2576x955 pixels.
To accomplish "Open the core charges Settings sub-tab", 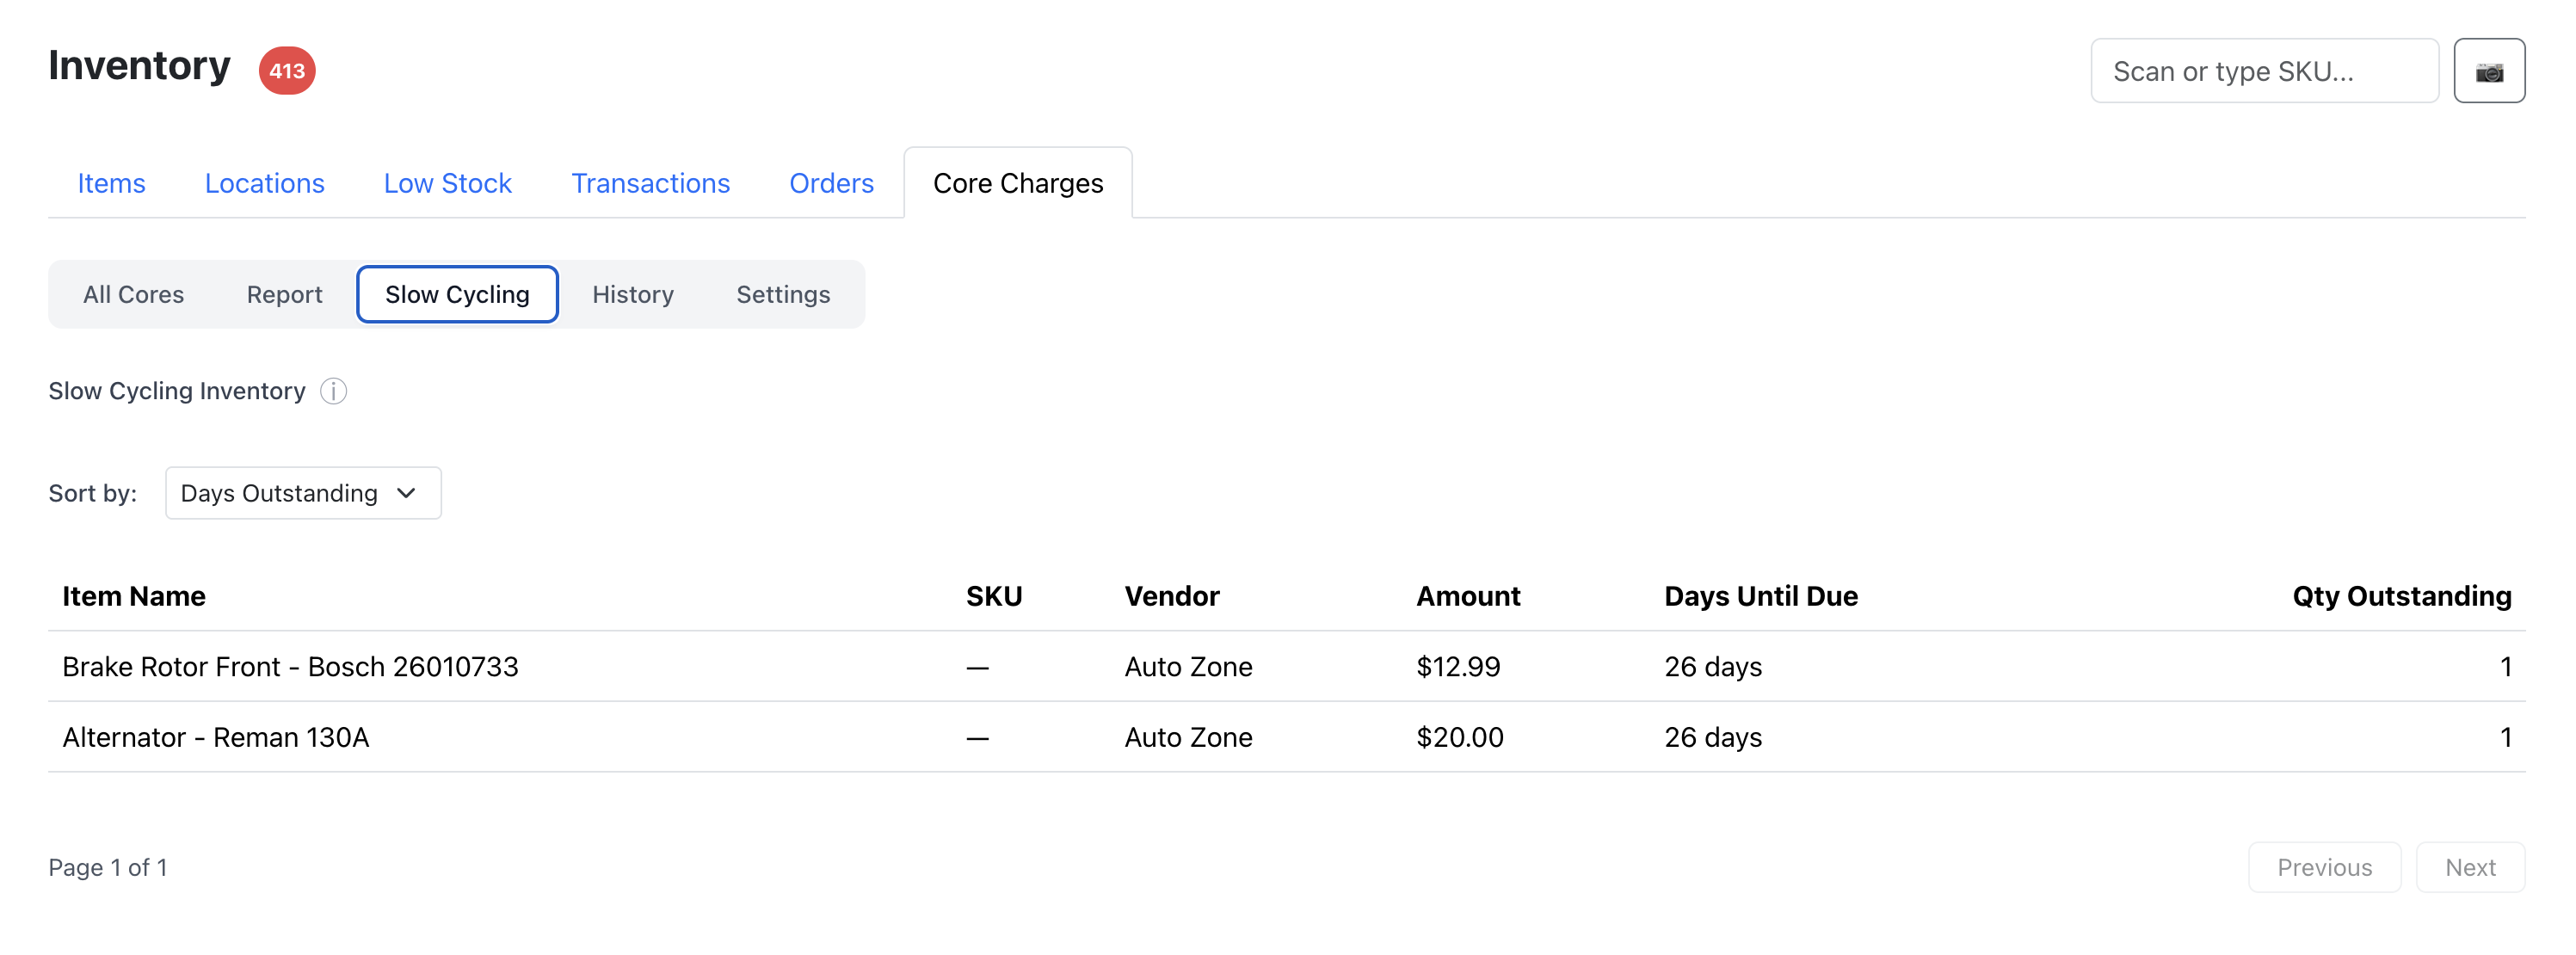I will pos(783,294).
